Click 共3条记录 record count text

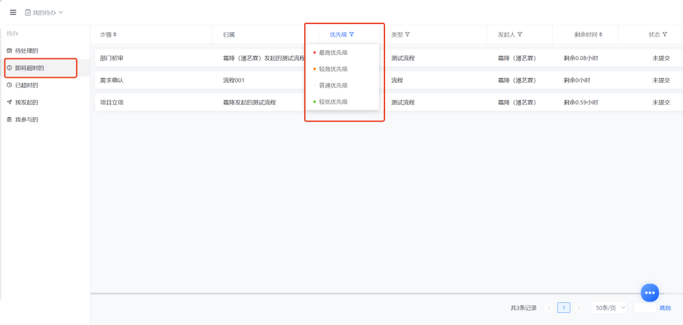tap(523, 307)
